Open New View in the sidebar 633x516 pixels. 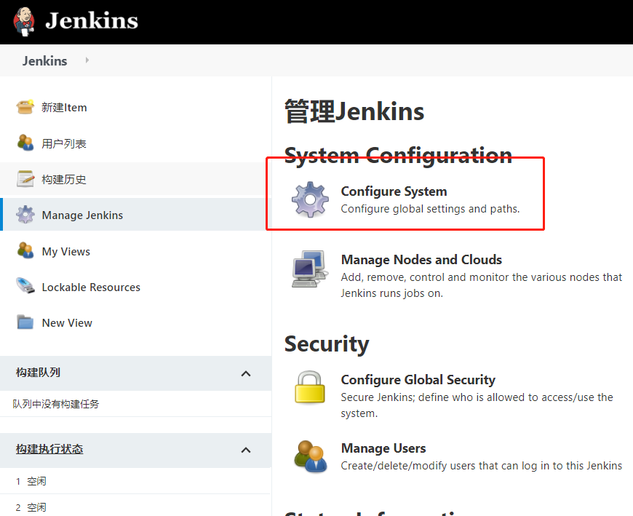pos(67,323)
